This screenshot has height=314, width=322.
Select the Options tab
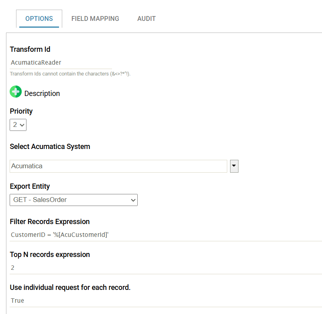(x=39, y=18)
